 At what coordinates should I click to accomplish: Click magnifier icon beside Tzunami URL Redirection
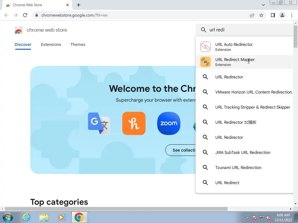(x=205, y=168)
